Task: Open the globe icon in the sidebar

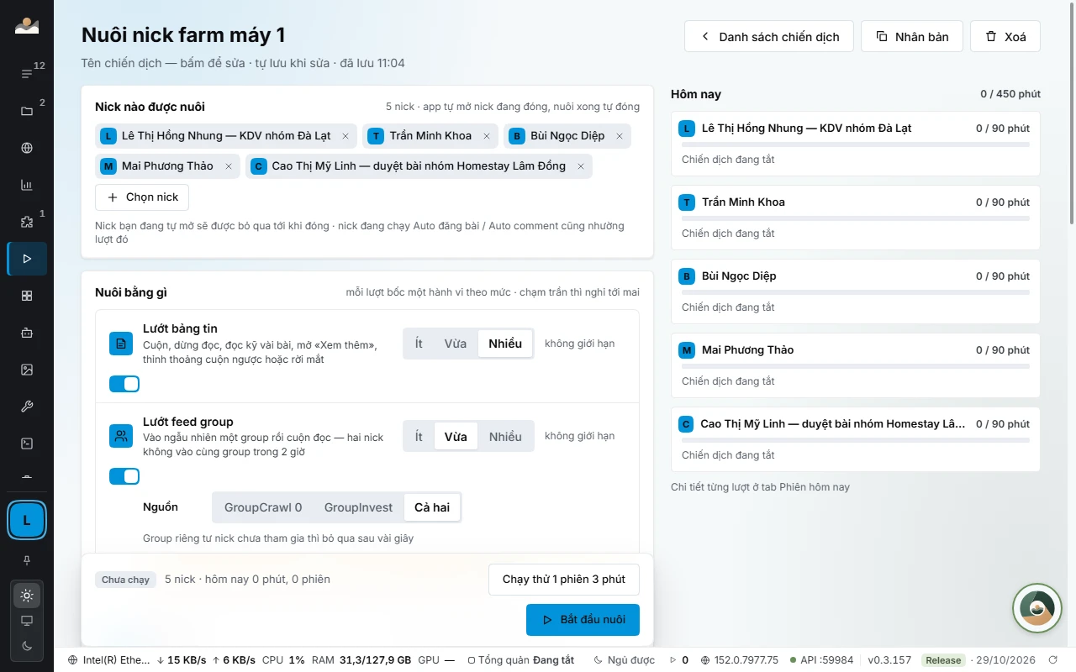Action: click(27, 148)
